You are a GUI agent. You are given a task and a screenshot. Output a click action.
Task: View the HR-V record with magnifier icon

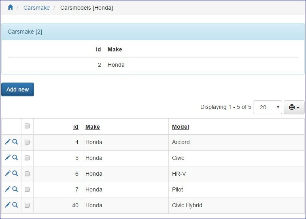pos(15,173)
